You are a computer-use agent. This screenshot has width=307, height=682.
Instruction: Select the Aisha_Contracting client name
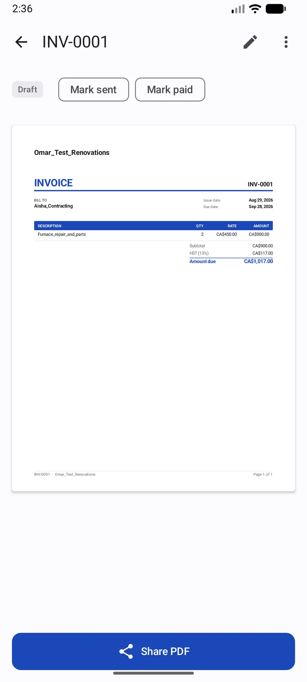tap(53, 206)
